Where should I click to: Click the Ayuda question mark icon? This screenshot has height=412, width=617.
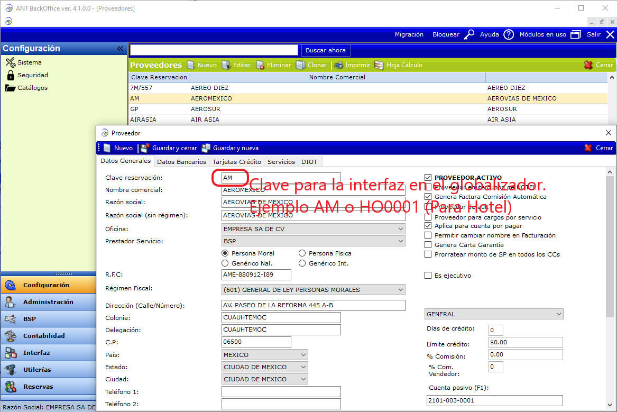(x=509, y=34)
